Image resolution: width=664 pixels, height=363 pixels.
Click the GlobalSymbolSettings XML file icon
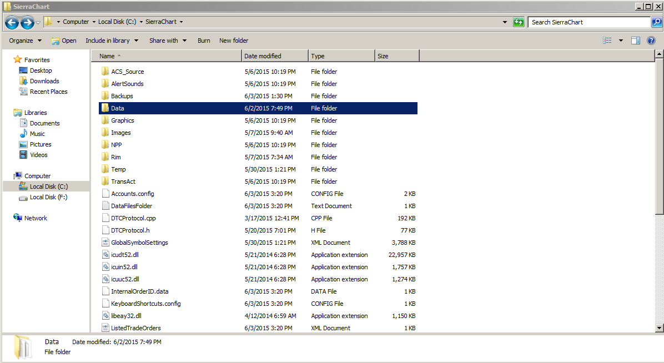(105, 243)
